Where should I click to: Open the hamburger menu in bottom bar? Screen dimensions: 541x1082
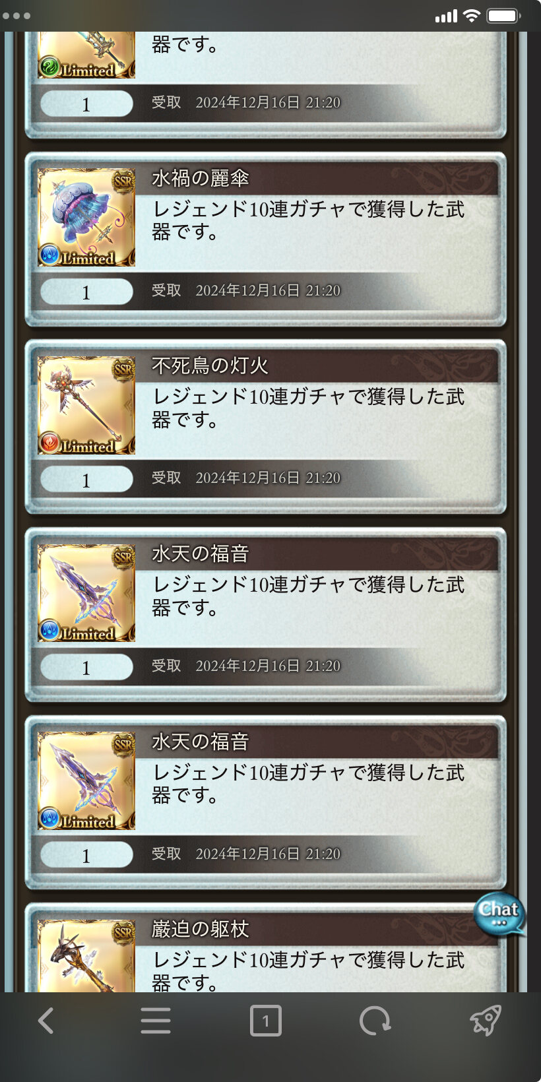156,1021
